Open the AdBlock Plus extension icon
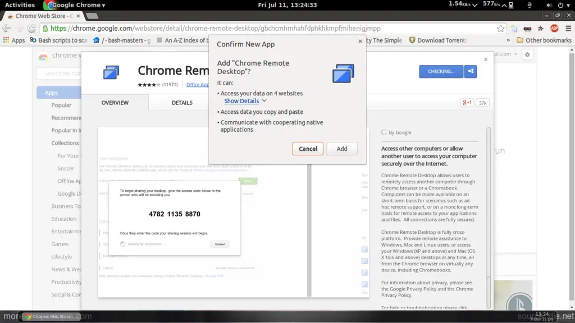This screenshot has height=323, width=575. (x=554, y=28)
